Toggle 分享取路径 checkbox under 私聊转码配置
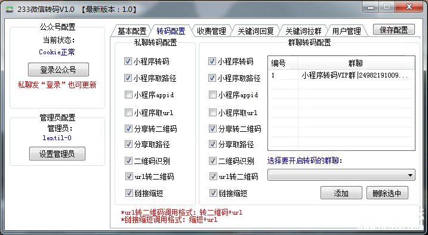 (x=128, y=144)
